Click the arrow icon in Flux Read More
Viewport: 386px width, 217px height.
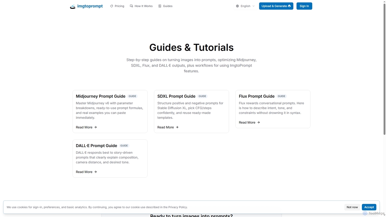click(258, 122)
